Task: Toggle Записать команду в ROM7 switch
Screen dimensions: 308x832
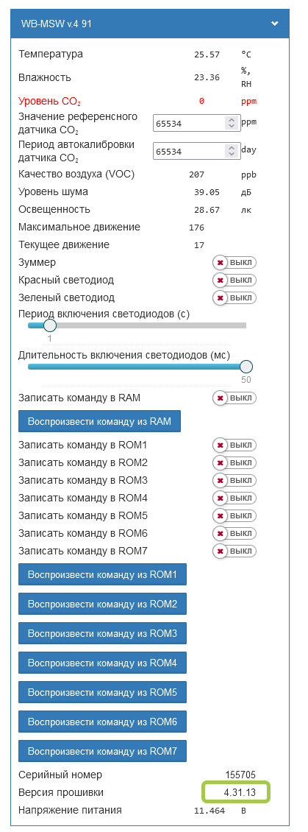Action: (x=234, y=551)
